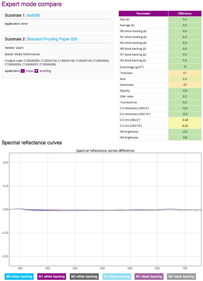Click CIE whiteness (D65/10°) label
The width and height of the screenshot is (203, 281).
coord(135,114)
